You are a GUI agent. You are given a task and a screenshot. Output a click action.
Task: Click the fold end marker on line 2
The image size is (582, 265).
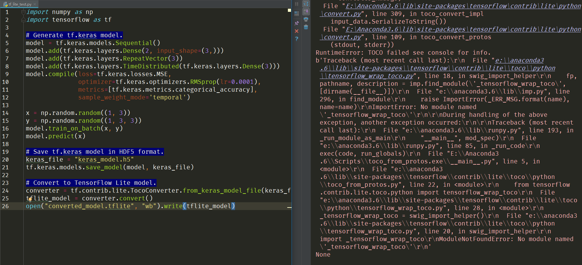[x=23, y=20]
